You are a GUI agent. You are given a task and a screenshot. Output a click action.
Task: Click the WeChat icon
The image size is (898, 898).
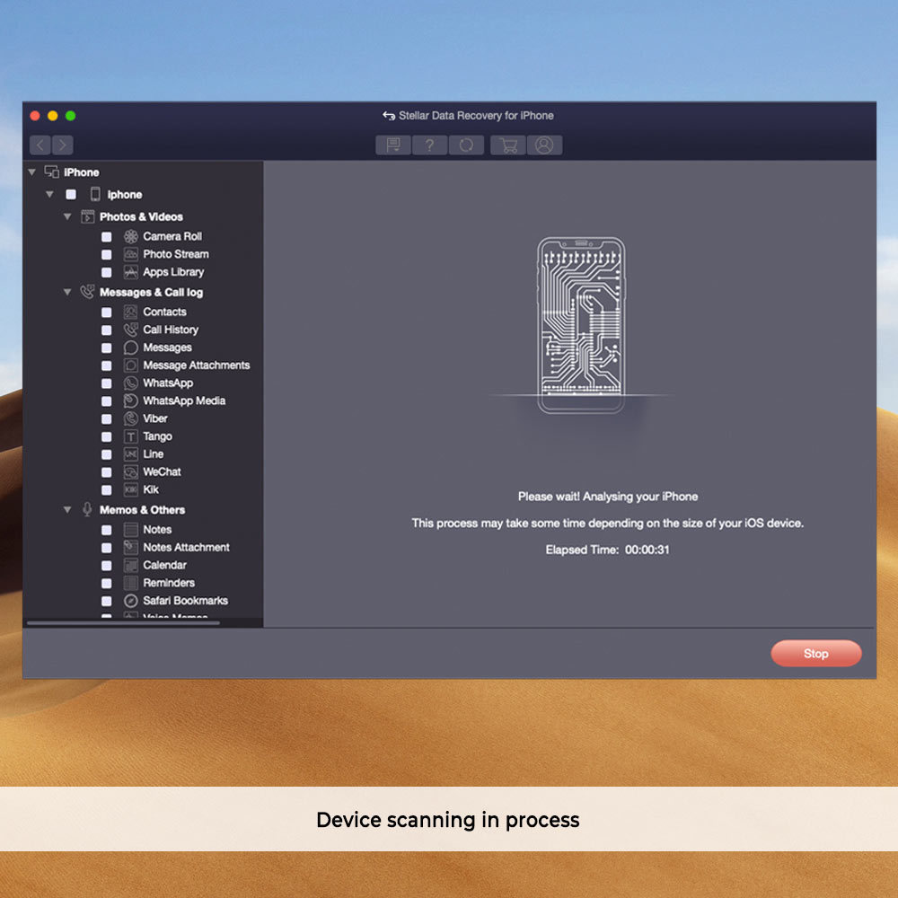point(131,472)
